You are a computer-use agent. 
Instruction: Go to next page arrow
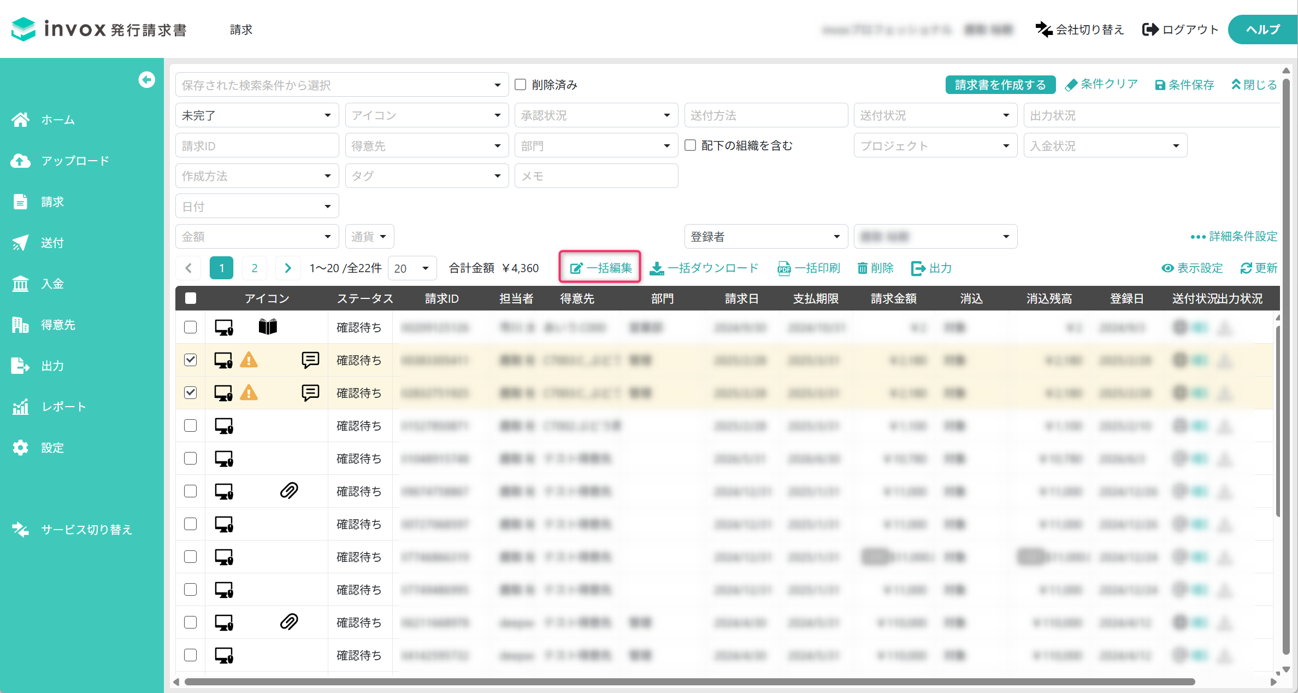288,268
